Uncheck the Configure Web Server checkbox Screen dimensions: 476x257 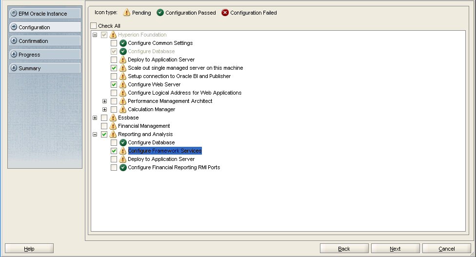point(114,84)
